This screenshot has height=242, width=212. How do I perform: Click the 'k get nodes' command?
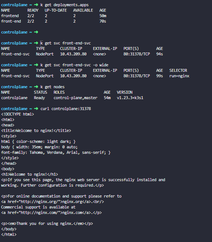[x=52, y=87]
